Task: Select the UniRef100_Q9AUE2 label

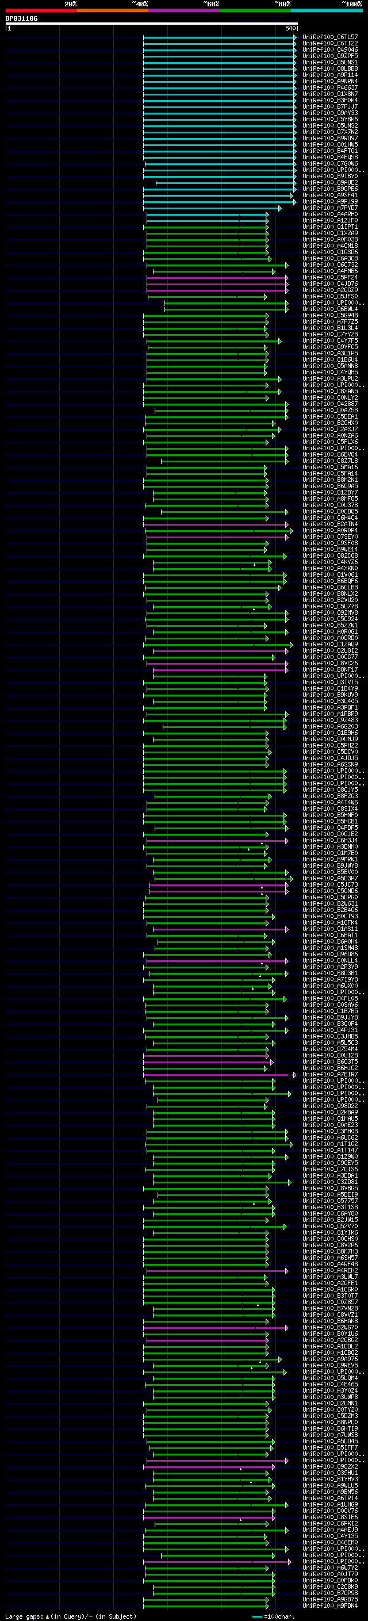Action: click(x=330, y=182)
